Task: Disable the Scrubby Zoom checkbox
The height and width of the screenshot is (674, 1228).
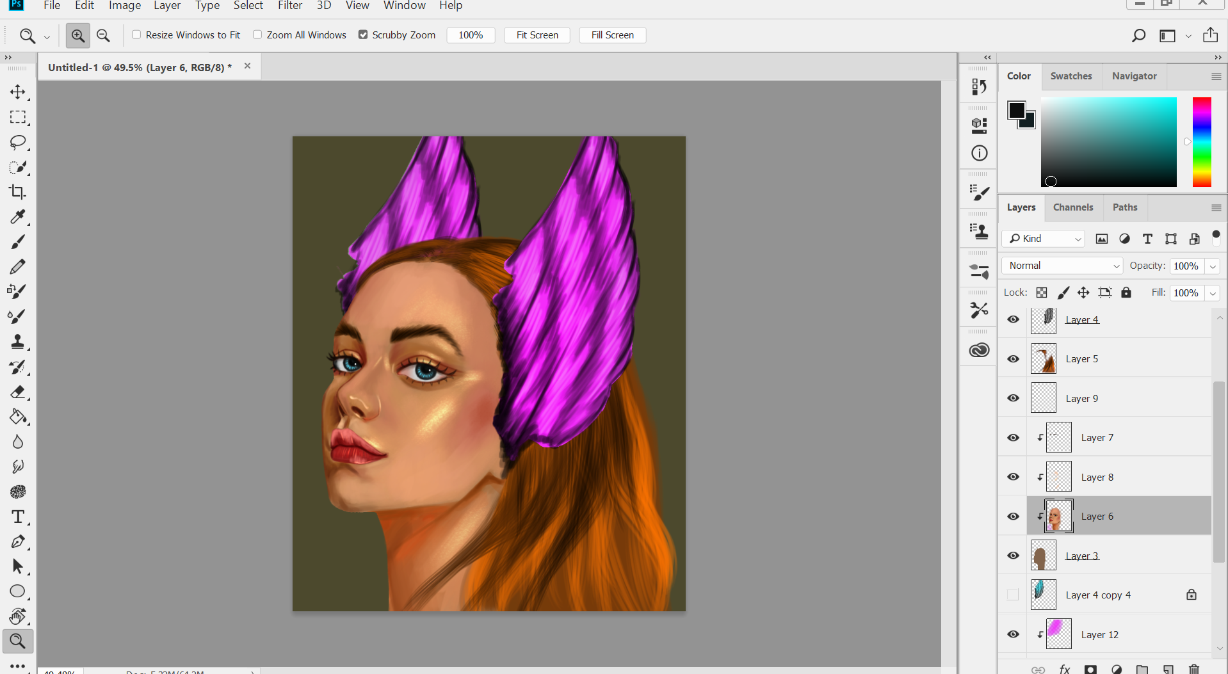Action: tap(363, 35)
